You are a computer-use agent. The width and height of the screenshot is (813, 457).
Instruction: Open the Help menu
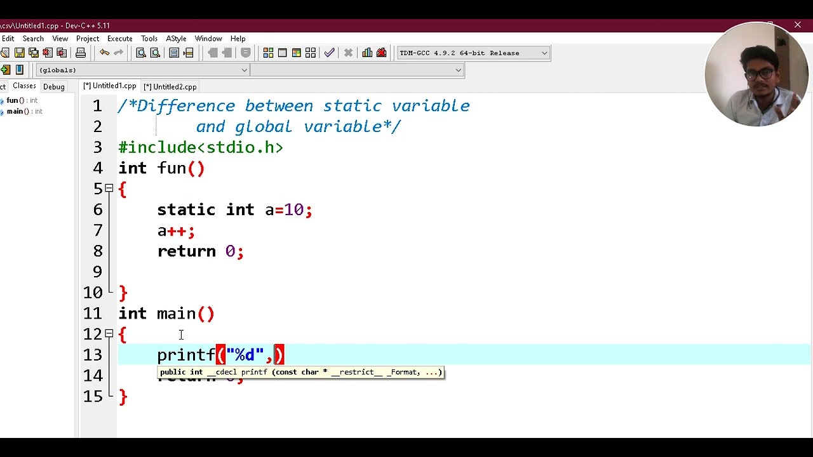tap(238, 39)
